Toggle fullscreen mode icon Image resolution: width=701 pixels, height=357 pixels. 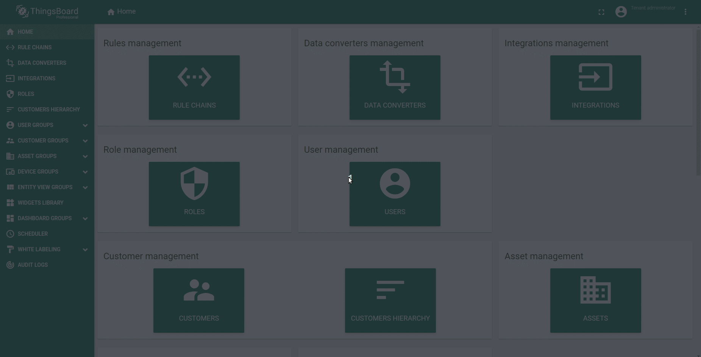(x=601, y=12)
